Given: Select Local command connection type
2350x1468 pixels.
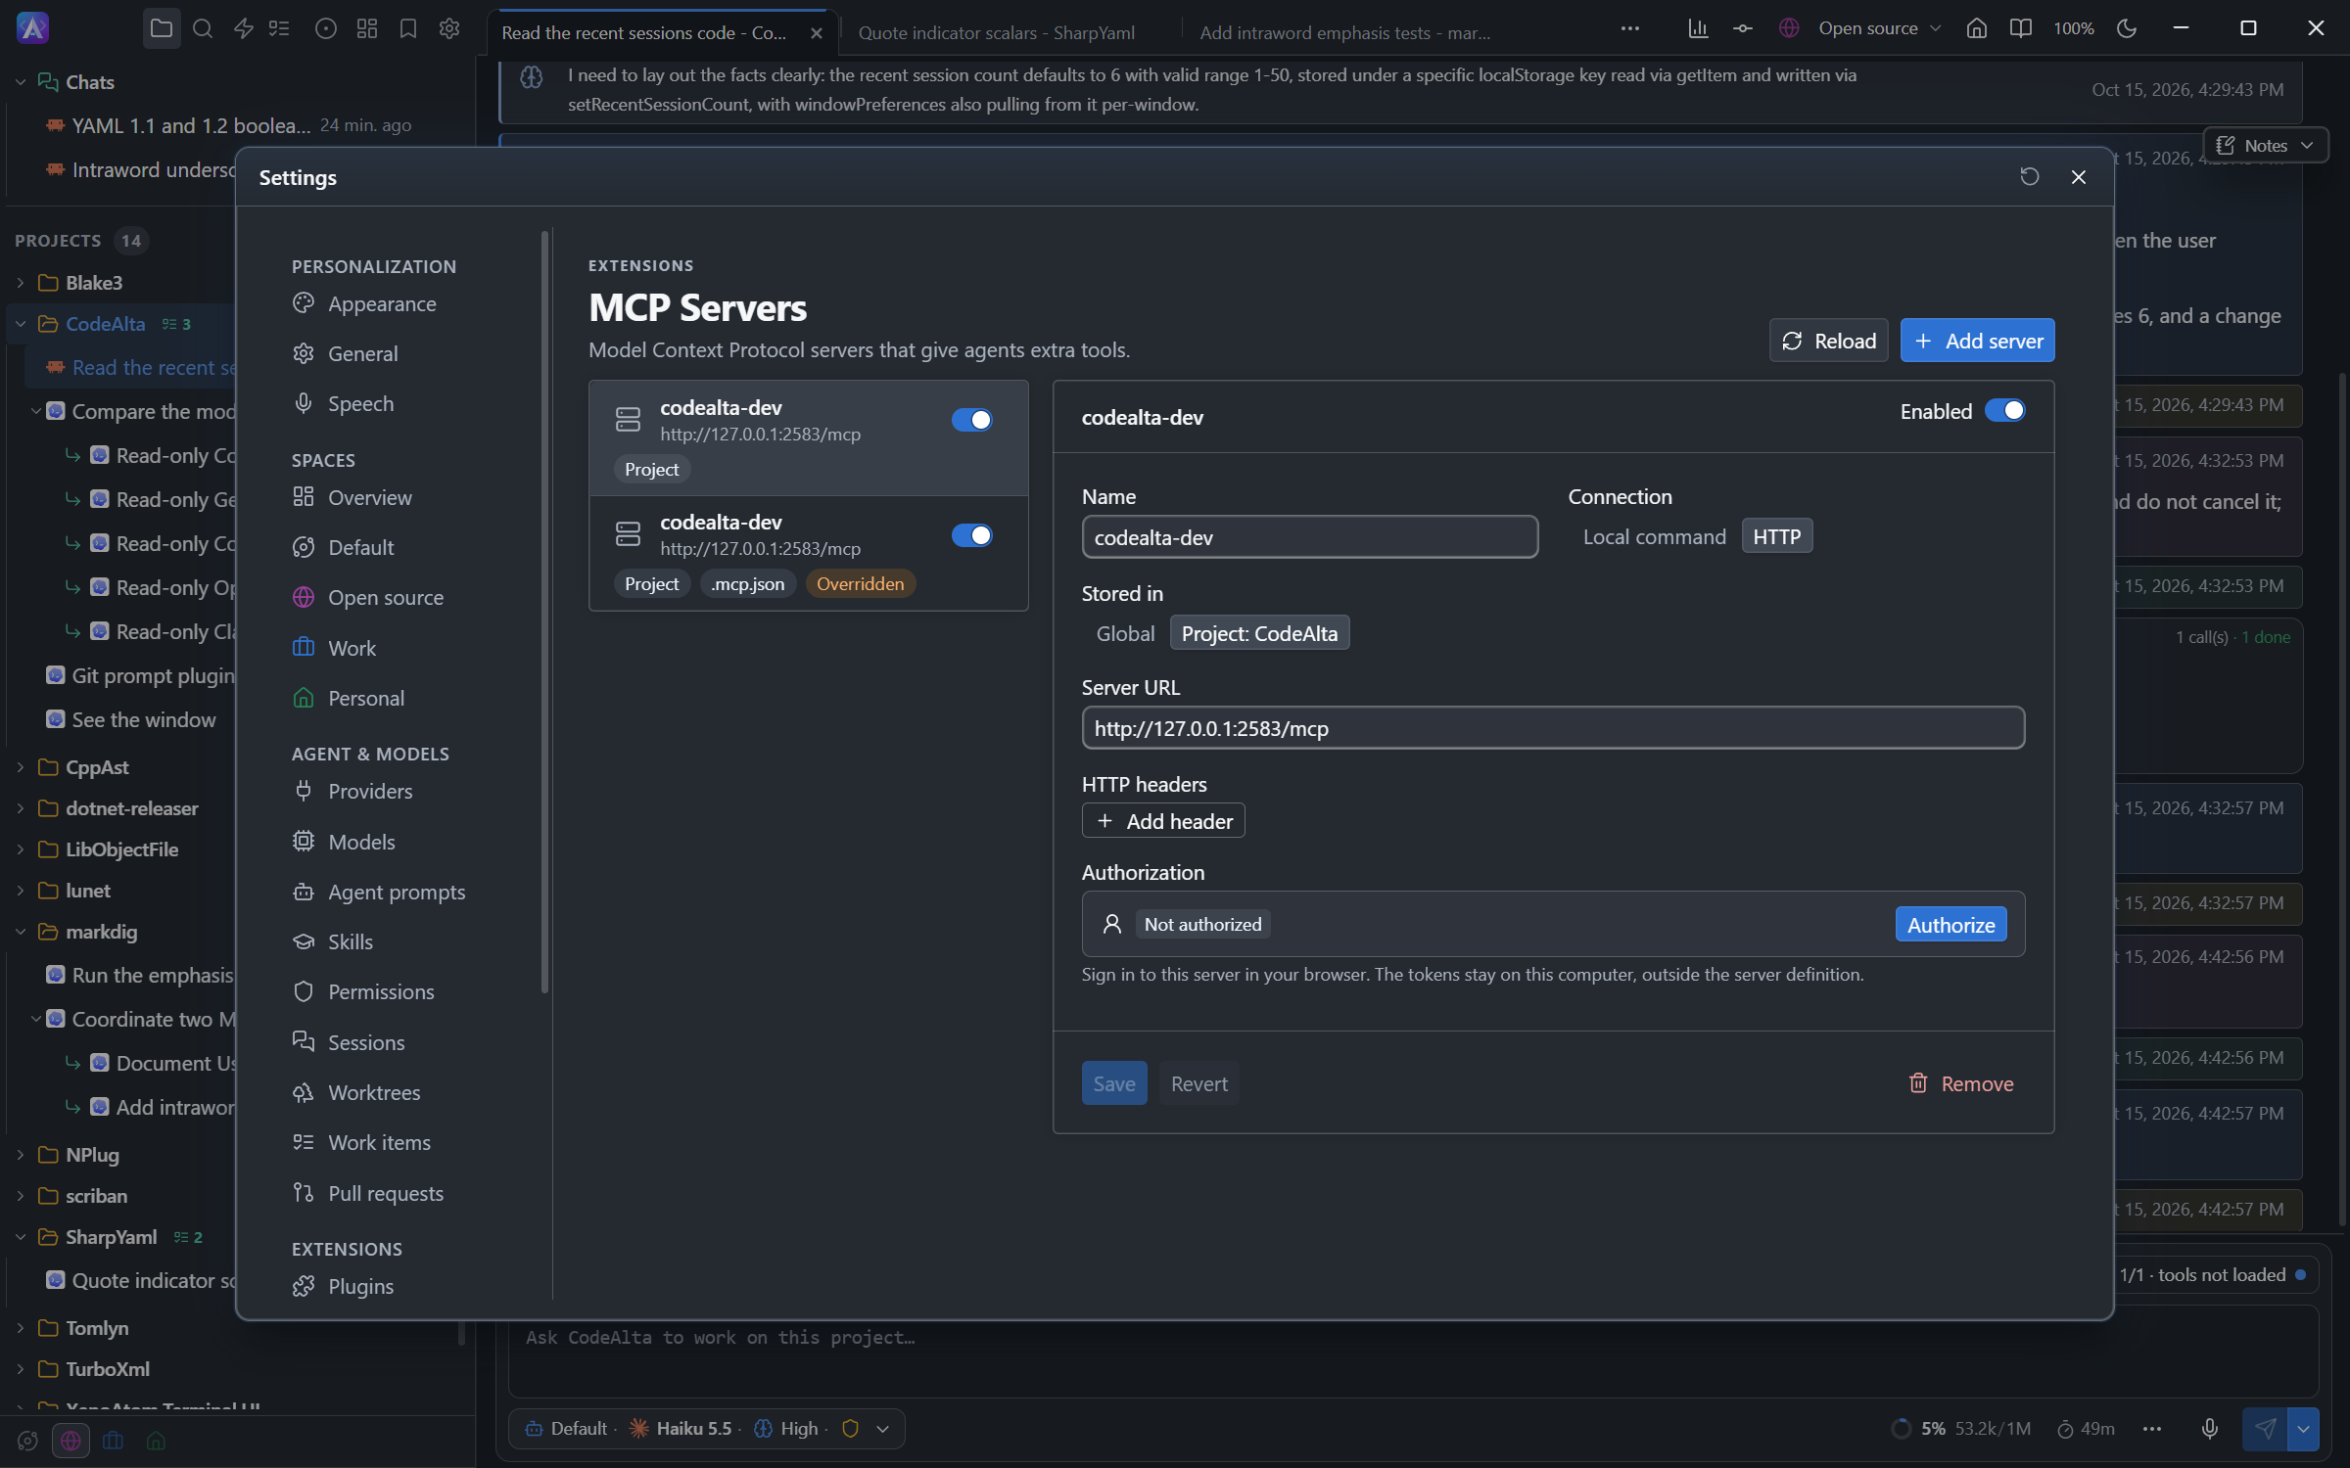Looking at the screenshot, I should pyautogui.click(x=1654, y=536).
